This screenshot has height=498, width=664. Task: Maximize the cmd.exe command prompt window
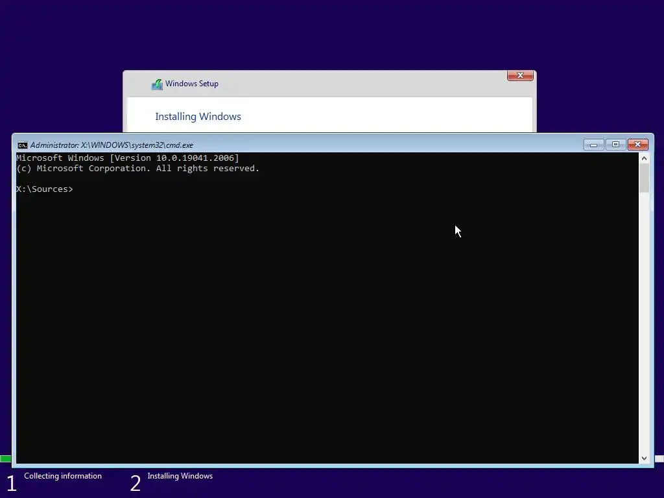616,145
